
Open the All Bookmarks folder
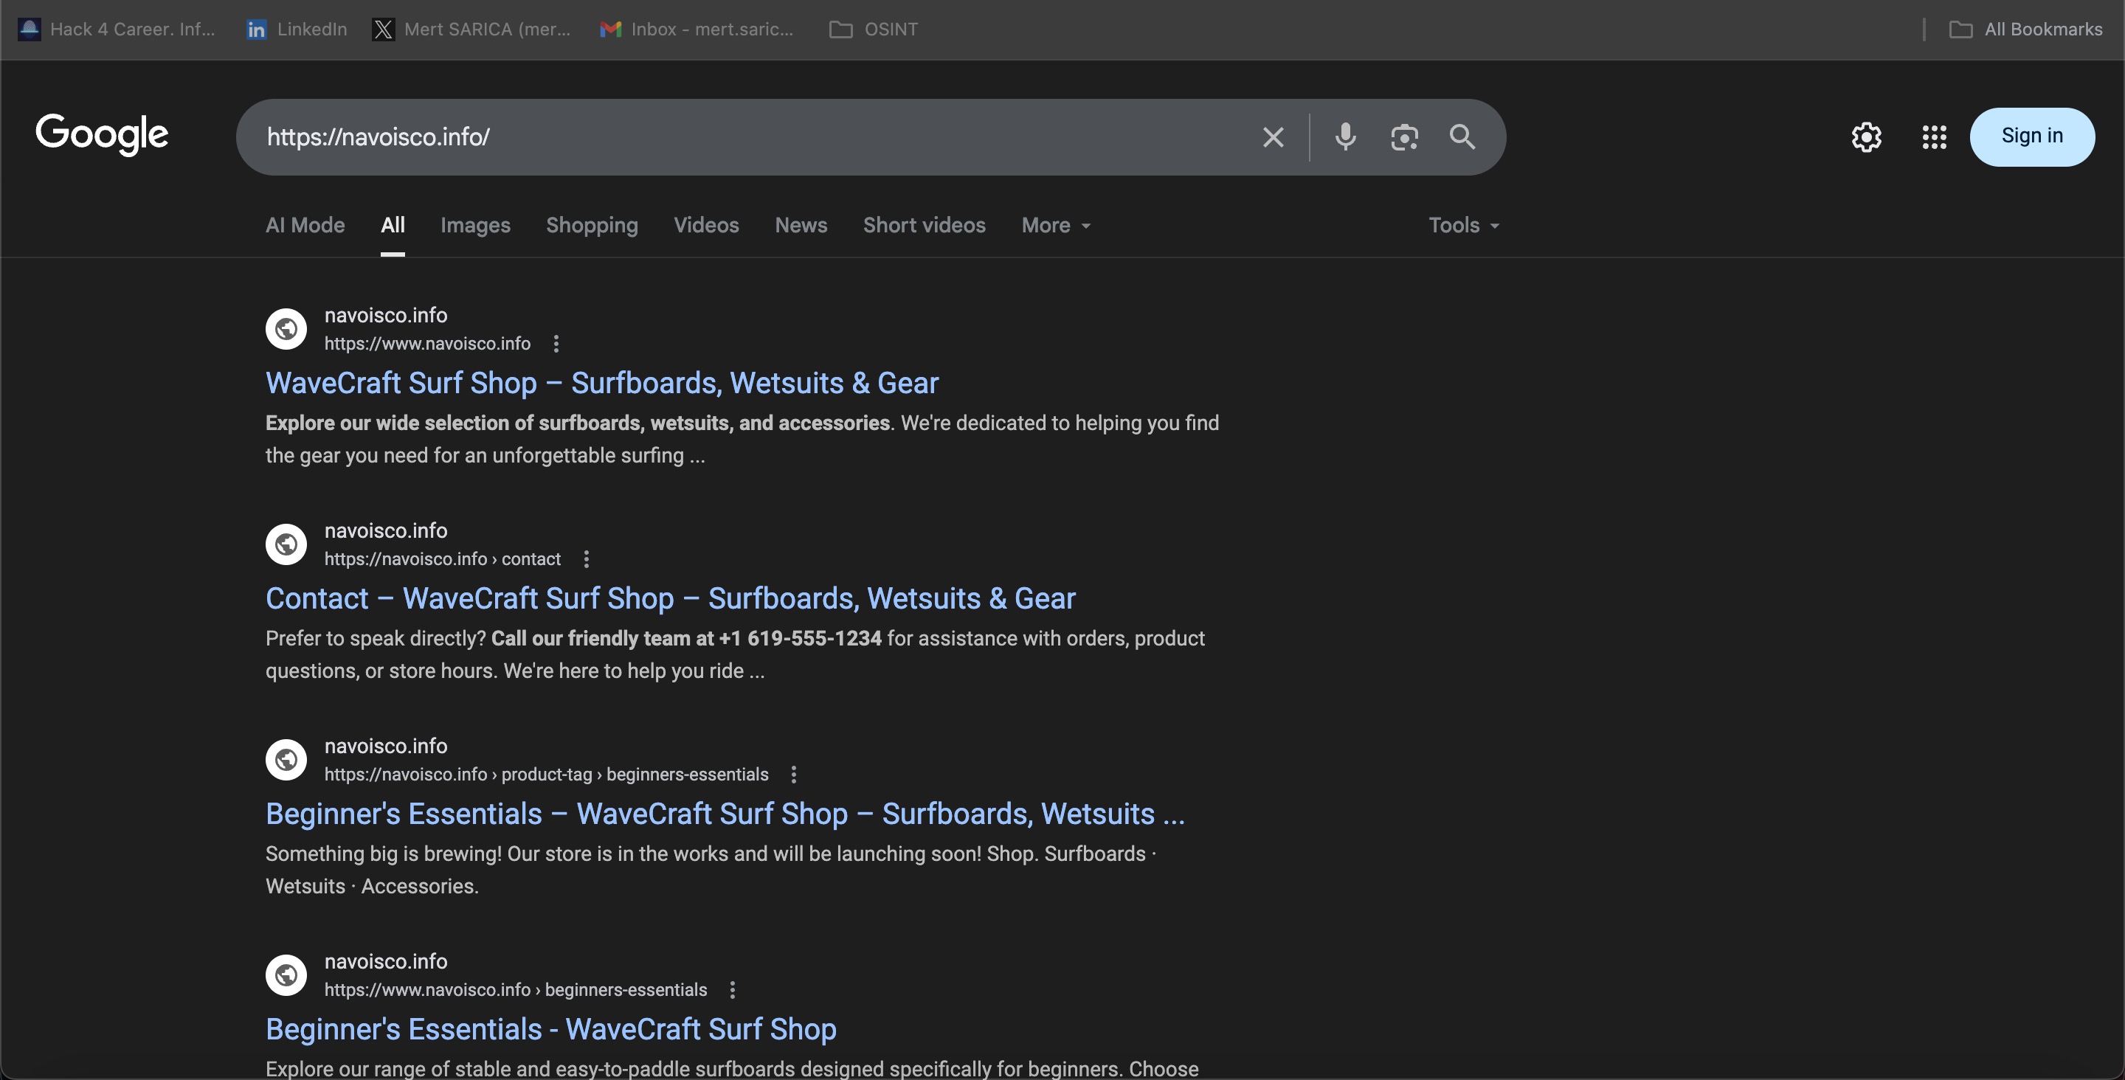tap(2025, 30)
